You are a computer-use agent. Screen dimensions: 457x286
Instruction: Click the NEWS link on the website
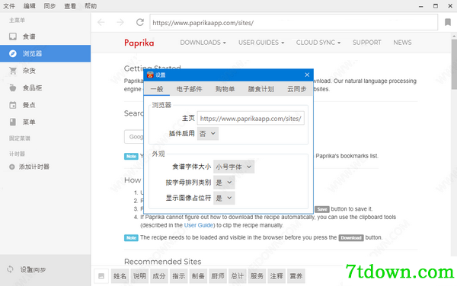point(402,43)
